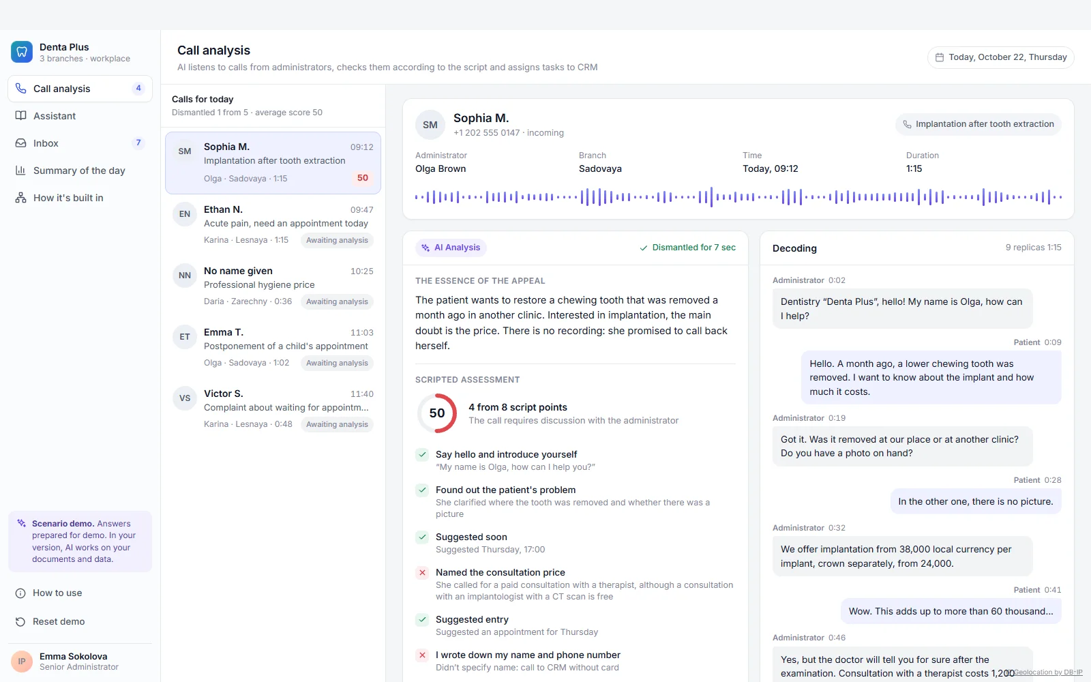Click the Today, October 22, Thursday date button
The image size is (1091, 682).
click(1000, 57)
